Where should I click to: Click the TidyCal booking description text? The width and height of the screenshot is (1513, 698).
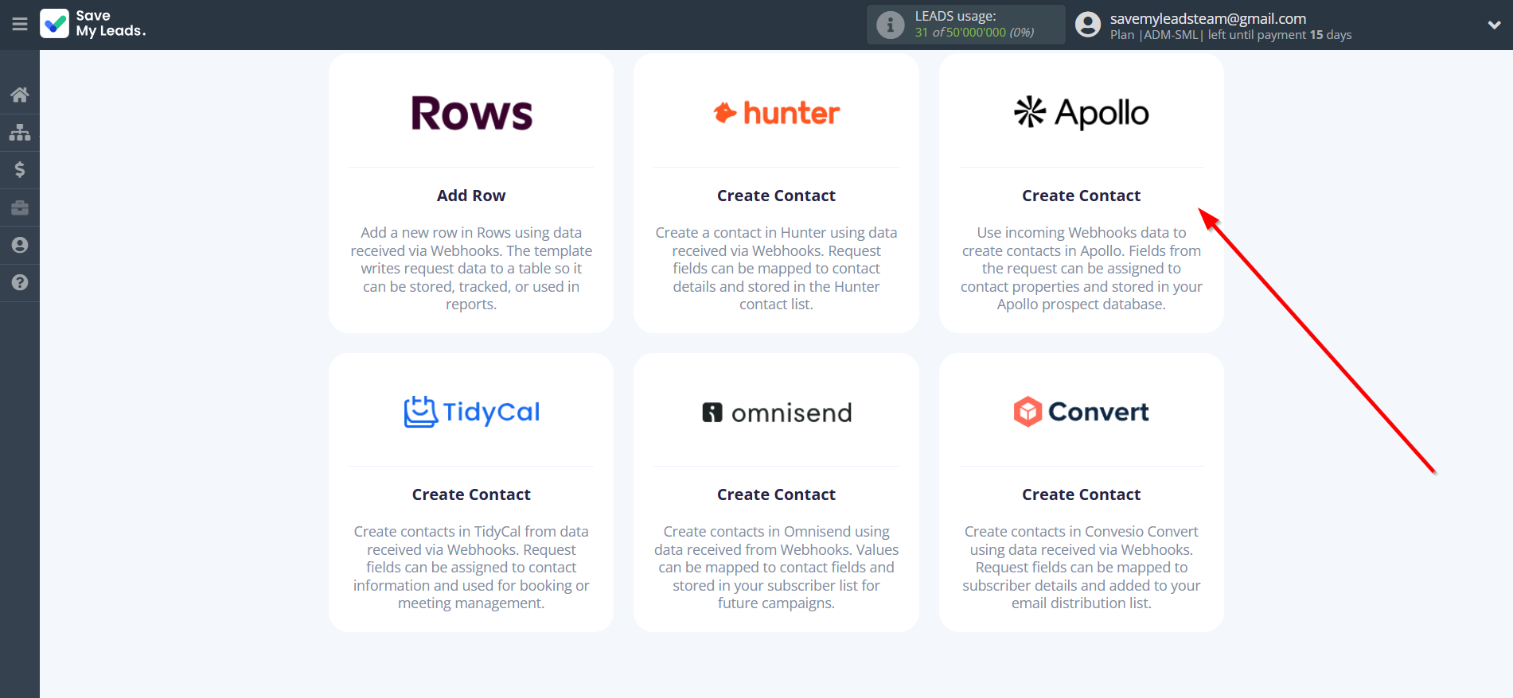point(471,568)
